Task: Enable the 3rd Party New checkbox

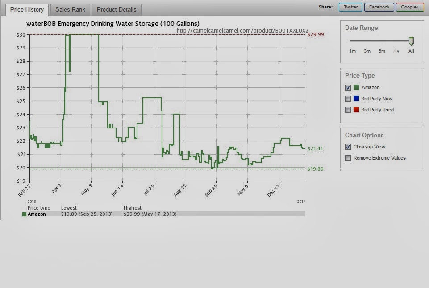Action: tap(348, 99)
